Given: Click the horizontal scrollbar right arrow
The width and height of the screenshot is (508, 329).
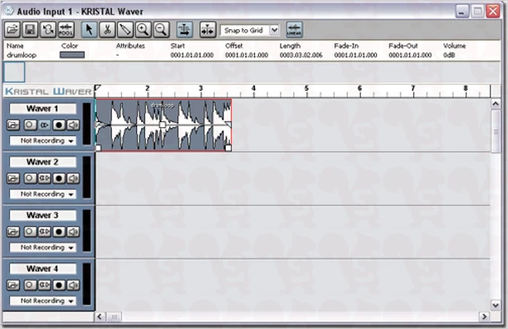Looking at the screenshot, I should pos(485,317).
